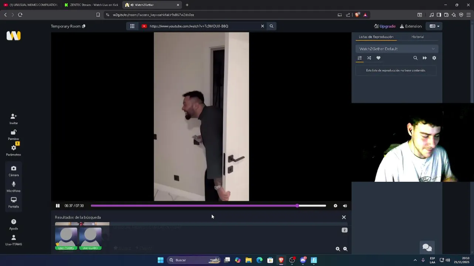474x266 pixels.
Task: Open the Ayuda help option
Action: 14,224
